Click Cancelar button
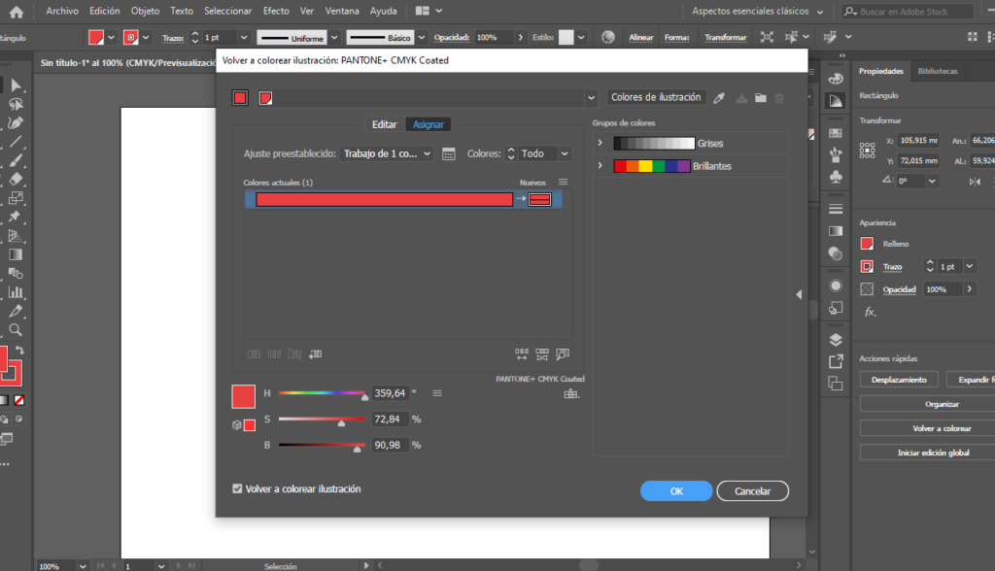The height and width of the screenshot is (571, 995). pyautogui.click(x=753, y=491)
